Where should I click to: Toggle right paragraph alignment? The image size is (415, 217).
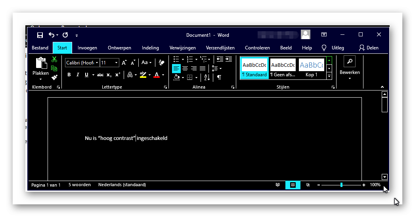tap(194, 69)
